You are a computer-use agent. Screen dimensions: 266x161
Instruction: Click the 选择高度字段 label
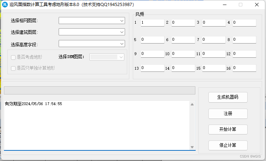(x=24, y=45)
